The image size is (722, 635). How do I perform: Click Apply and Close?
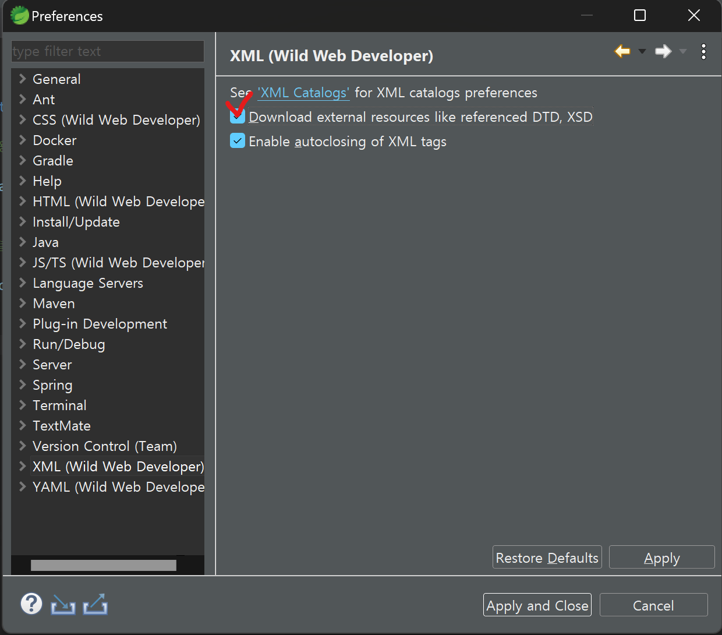pos(537,605)
